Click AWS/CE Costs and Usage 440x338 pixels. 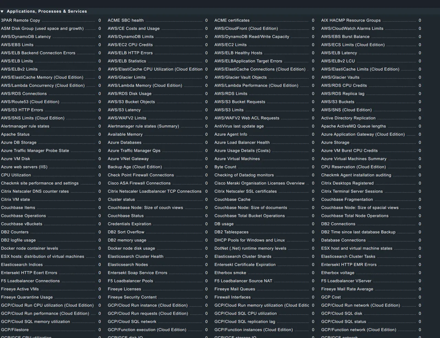point(134,29)
